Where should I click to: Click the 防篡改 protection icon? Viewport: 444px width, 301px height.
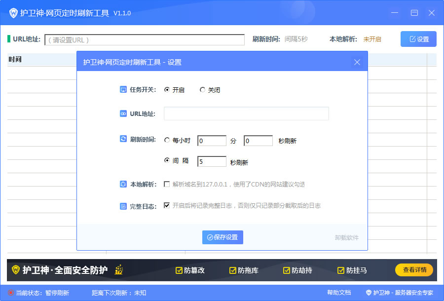pyautogui.click(x=178, y=270)
